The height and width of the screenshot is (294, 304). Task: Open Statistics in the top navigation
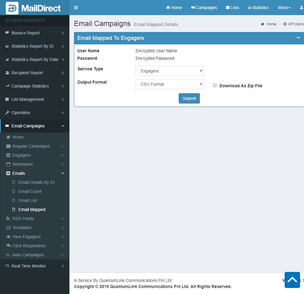tap(258, 8)
